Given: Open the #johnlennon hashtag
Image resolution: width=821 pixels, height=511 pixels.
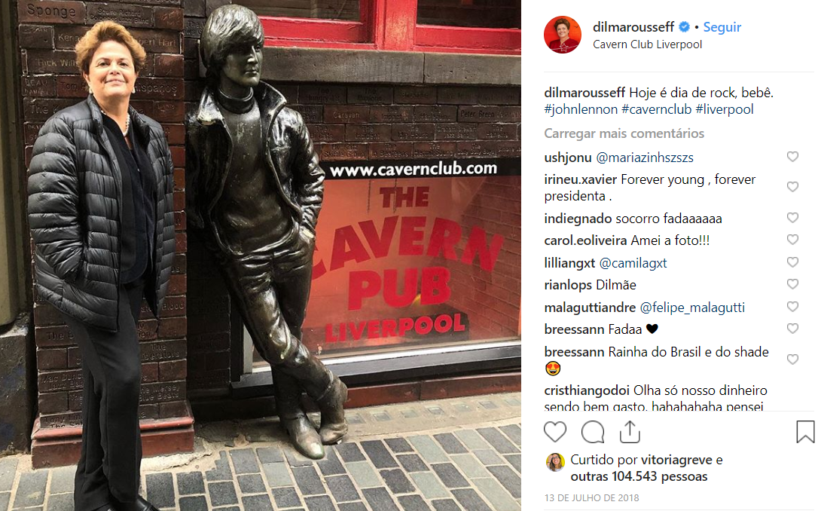Looking at the screenshot, I should (581, 109).
